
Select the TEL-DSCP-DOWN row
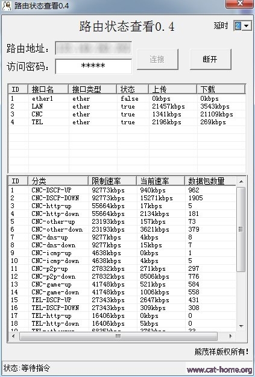pos(122,308)
